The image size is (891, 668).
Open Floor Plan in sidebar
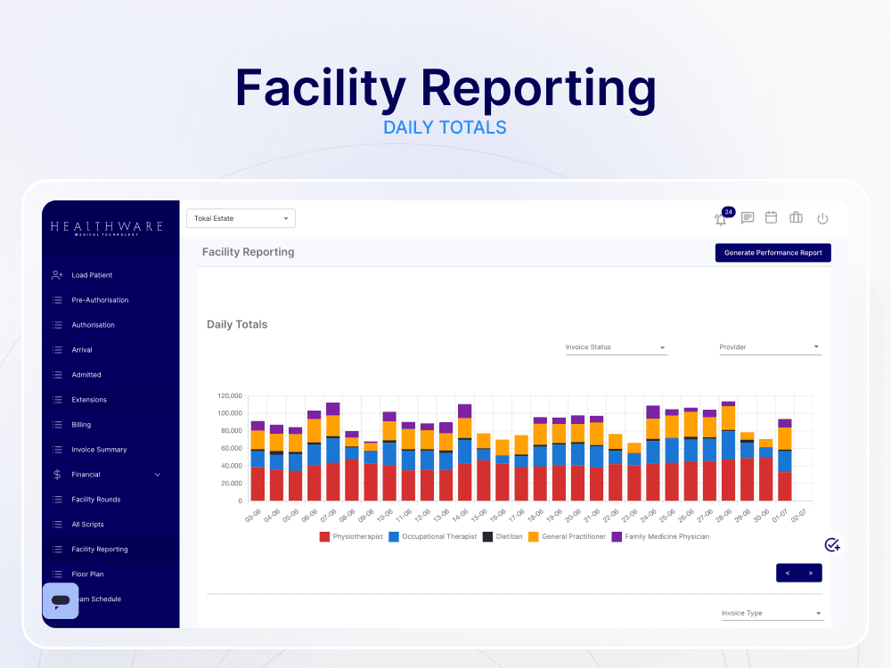tap(87, 574)
